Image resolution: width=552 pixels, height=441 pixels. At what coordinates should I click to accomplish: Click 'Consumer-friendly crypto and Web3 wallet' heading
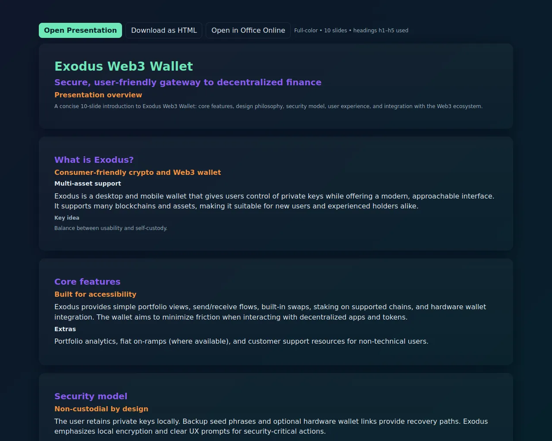(138, 172)
